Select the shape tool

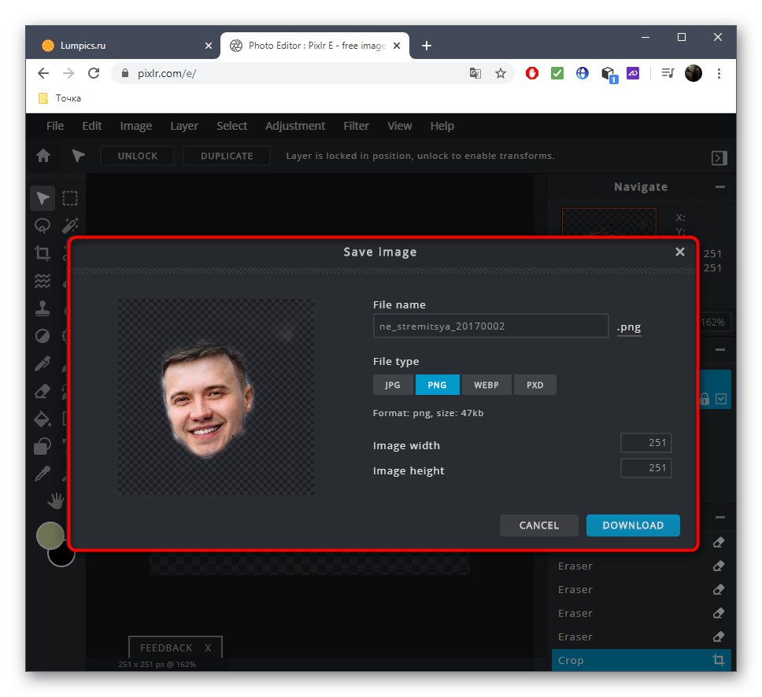click(43, 446)
